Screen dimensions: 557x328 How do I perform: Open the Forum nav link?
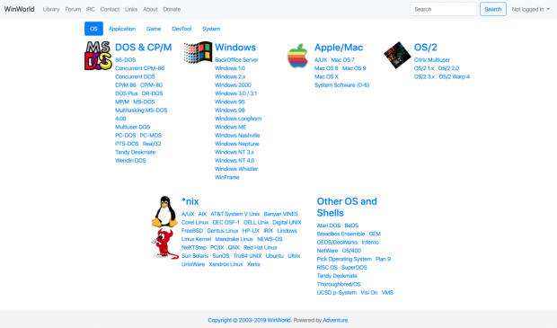click(73, 9)
